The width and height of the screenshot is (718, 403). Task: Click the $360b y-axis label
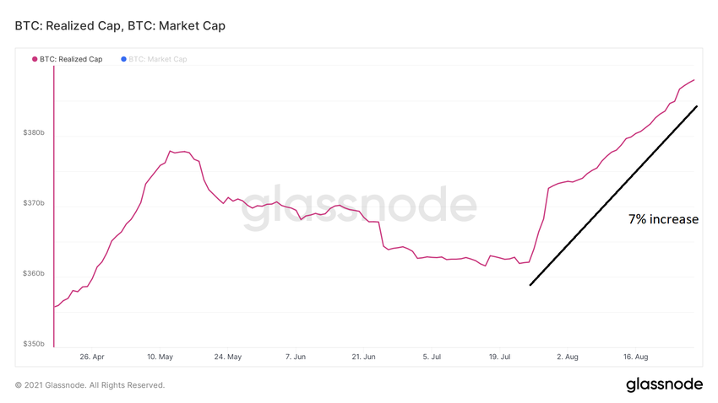(32, 274)
